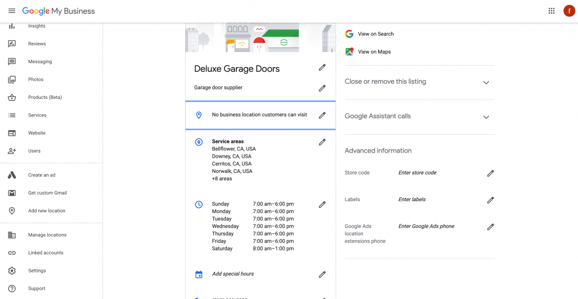The image size is (578, 299).
Task: Edit Service areas with pencil icon
Action: [322, 142]
